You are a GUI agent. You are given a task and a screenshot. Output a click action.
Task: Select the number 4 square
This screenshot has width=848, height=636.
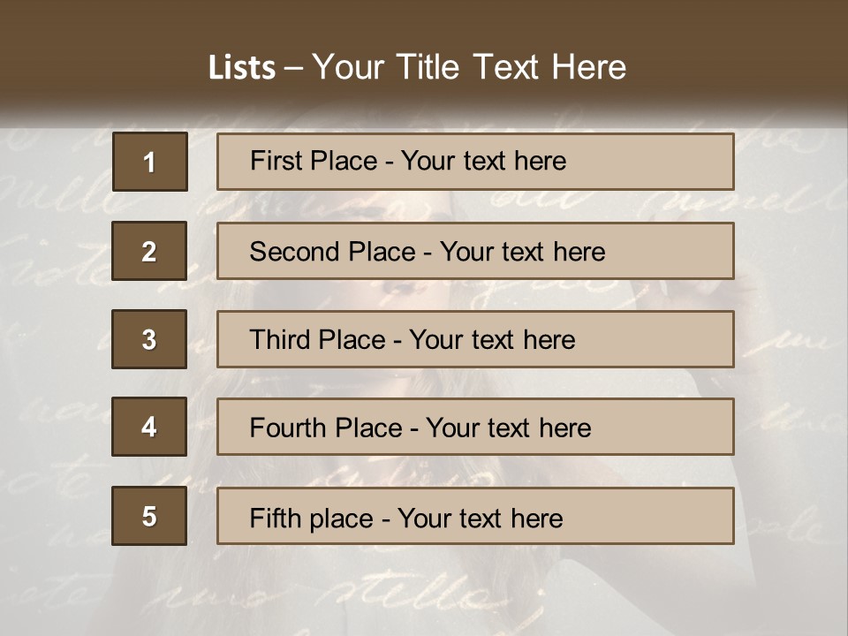tap(149, 427)
